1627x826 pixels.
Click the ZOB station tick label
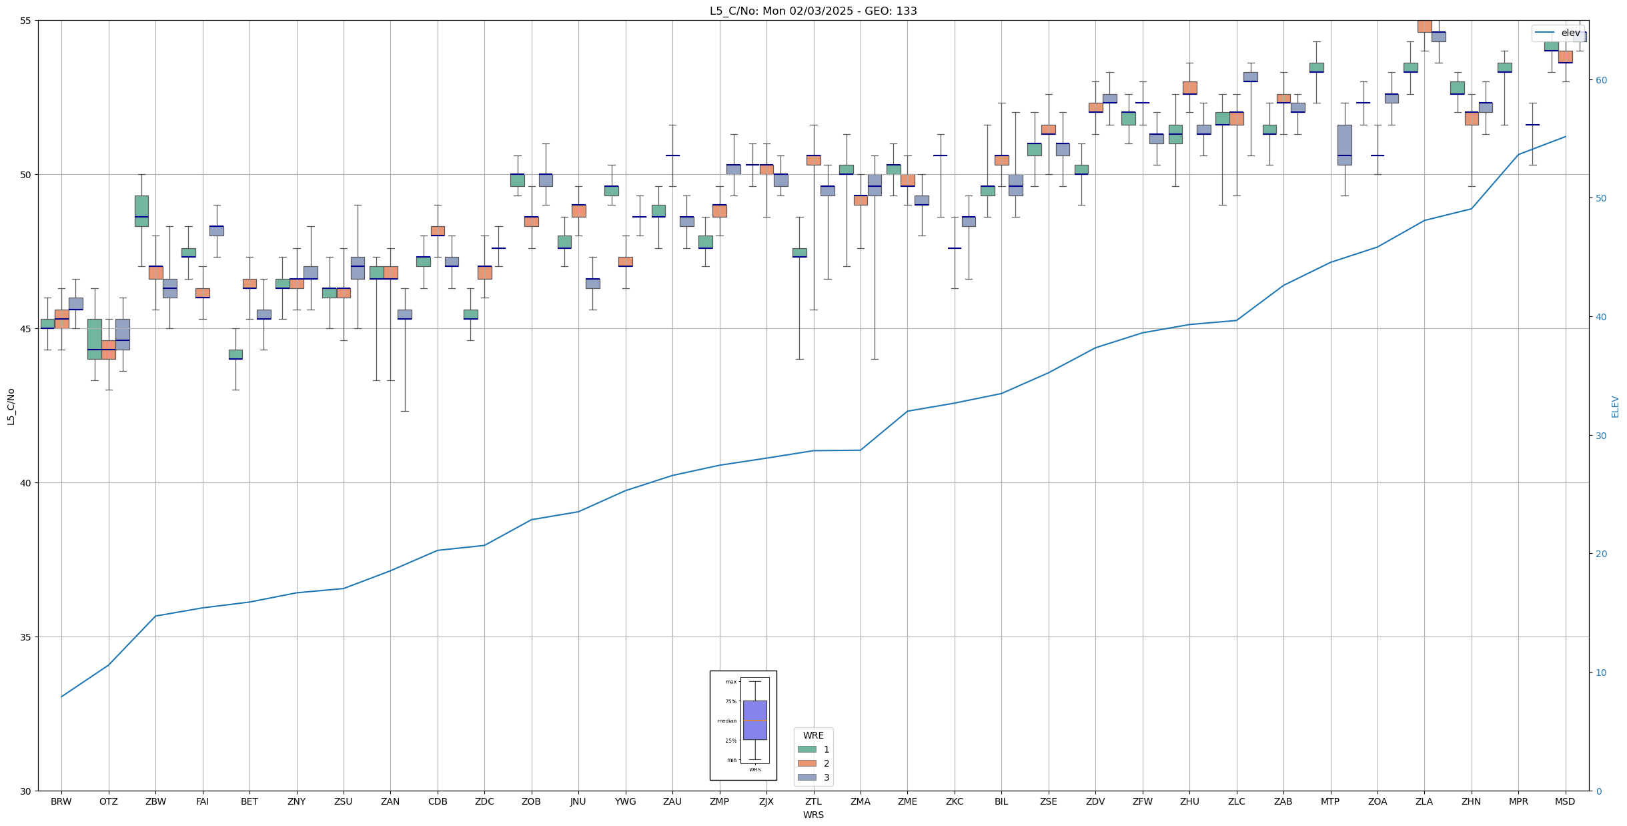tap(531, 802)
